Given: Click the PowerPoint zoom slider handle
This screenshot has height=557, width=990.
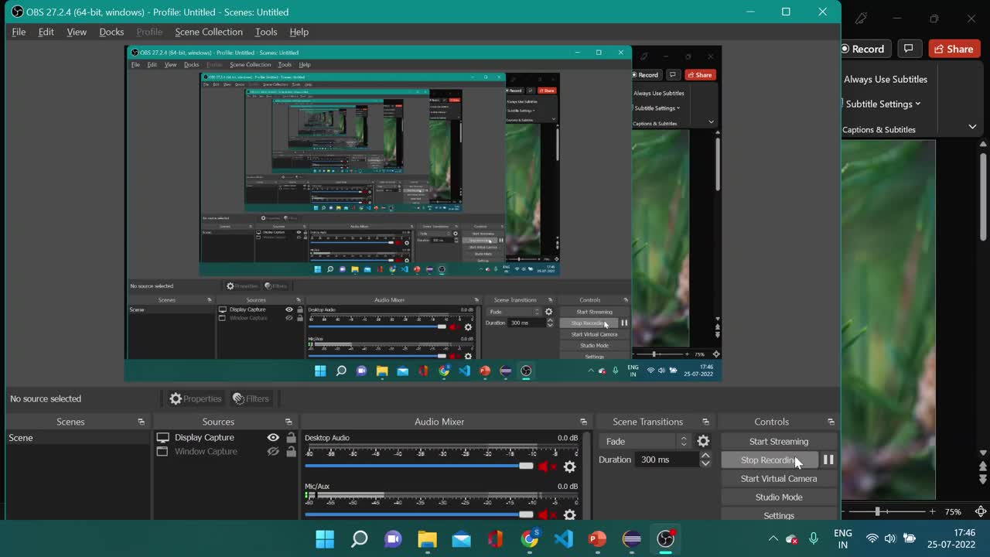Looking at the screenshot, I should click(x=877, y=511).
